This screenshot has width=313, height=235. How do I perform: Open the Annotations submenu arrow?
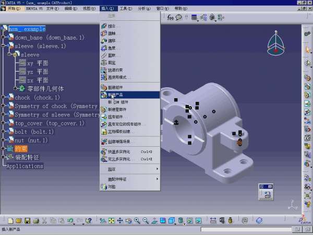click(158, 169)
